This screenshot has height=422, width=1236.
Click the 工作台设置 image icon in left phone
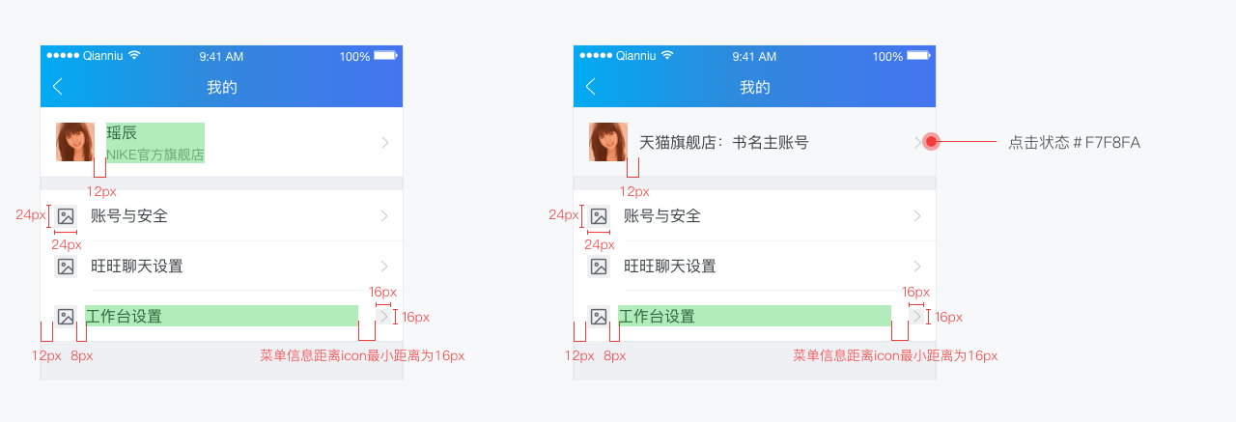(66, 317)
